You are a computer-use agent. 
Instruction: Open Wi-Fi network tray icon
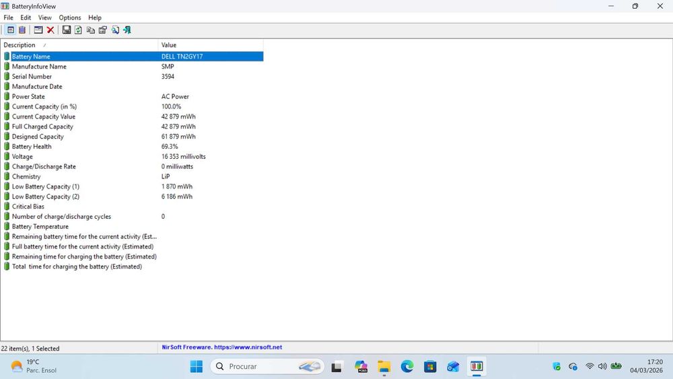pyautogui.click(x=590, y=366)
